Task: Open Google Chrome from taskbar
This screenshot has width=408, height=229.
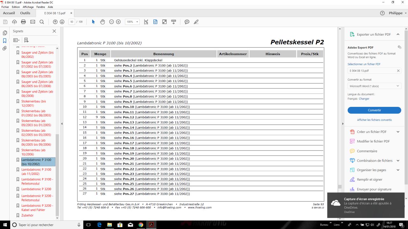Action: (x=141, y=225)
